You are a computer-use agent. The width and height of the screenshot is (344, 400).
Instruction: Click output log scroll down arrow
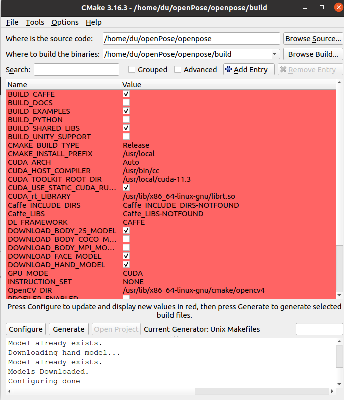point(339,384)
